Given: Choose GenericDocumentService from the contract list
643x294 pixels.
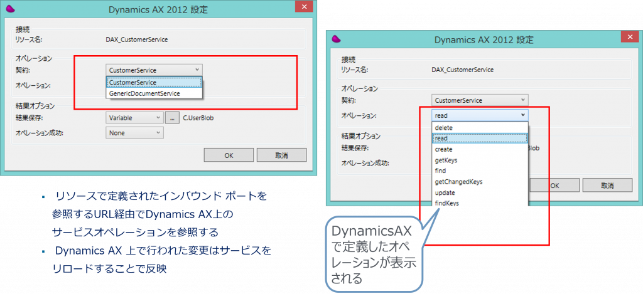Looking at the screenshot, I should pos(154,93).
